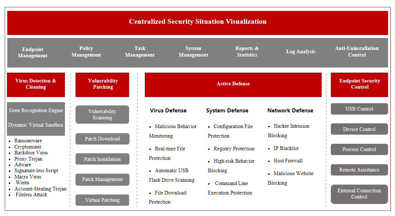
Task: Select Gene Recognition Engine
Action: 36,111
